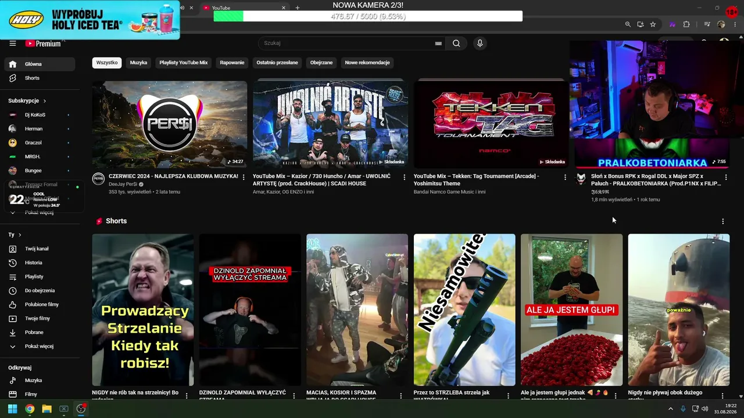
Task: Play the Tekken Tag Tournament mix thumbnail
Action: click(491, 124)
